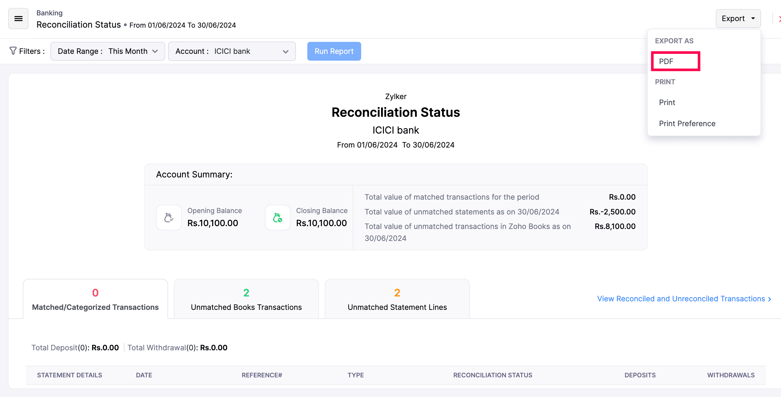Open the hamburger menu icon
Screen dimensions: 781x397
[x=18, y=19]
